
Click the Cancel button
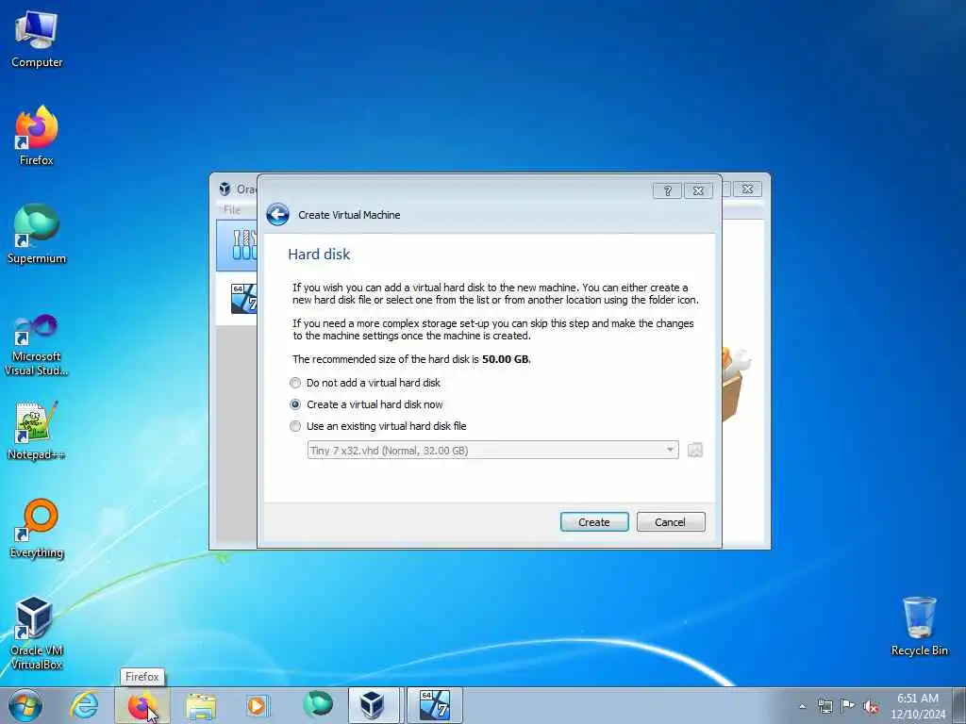tap(671, 522)
